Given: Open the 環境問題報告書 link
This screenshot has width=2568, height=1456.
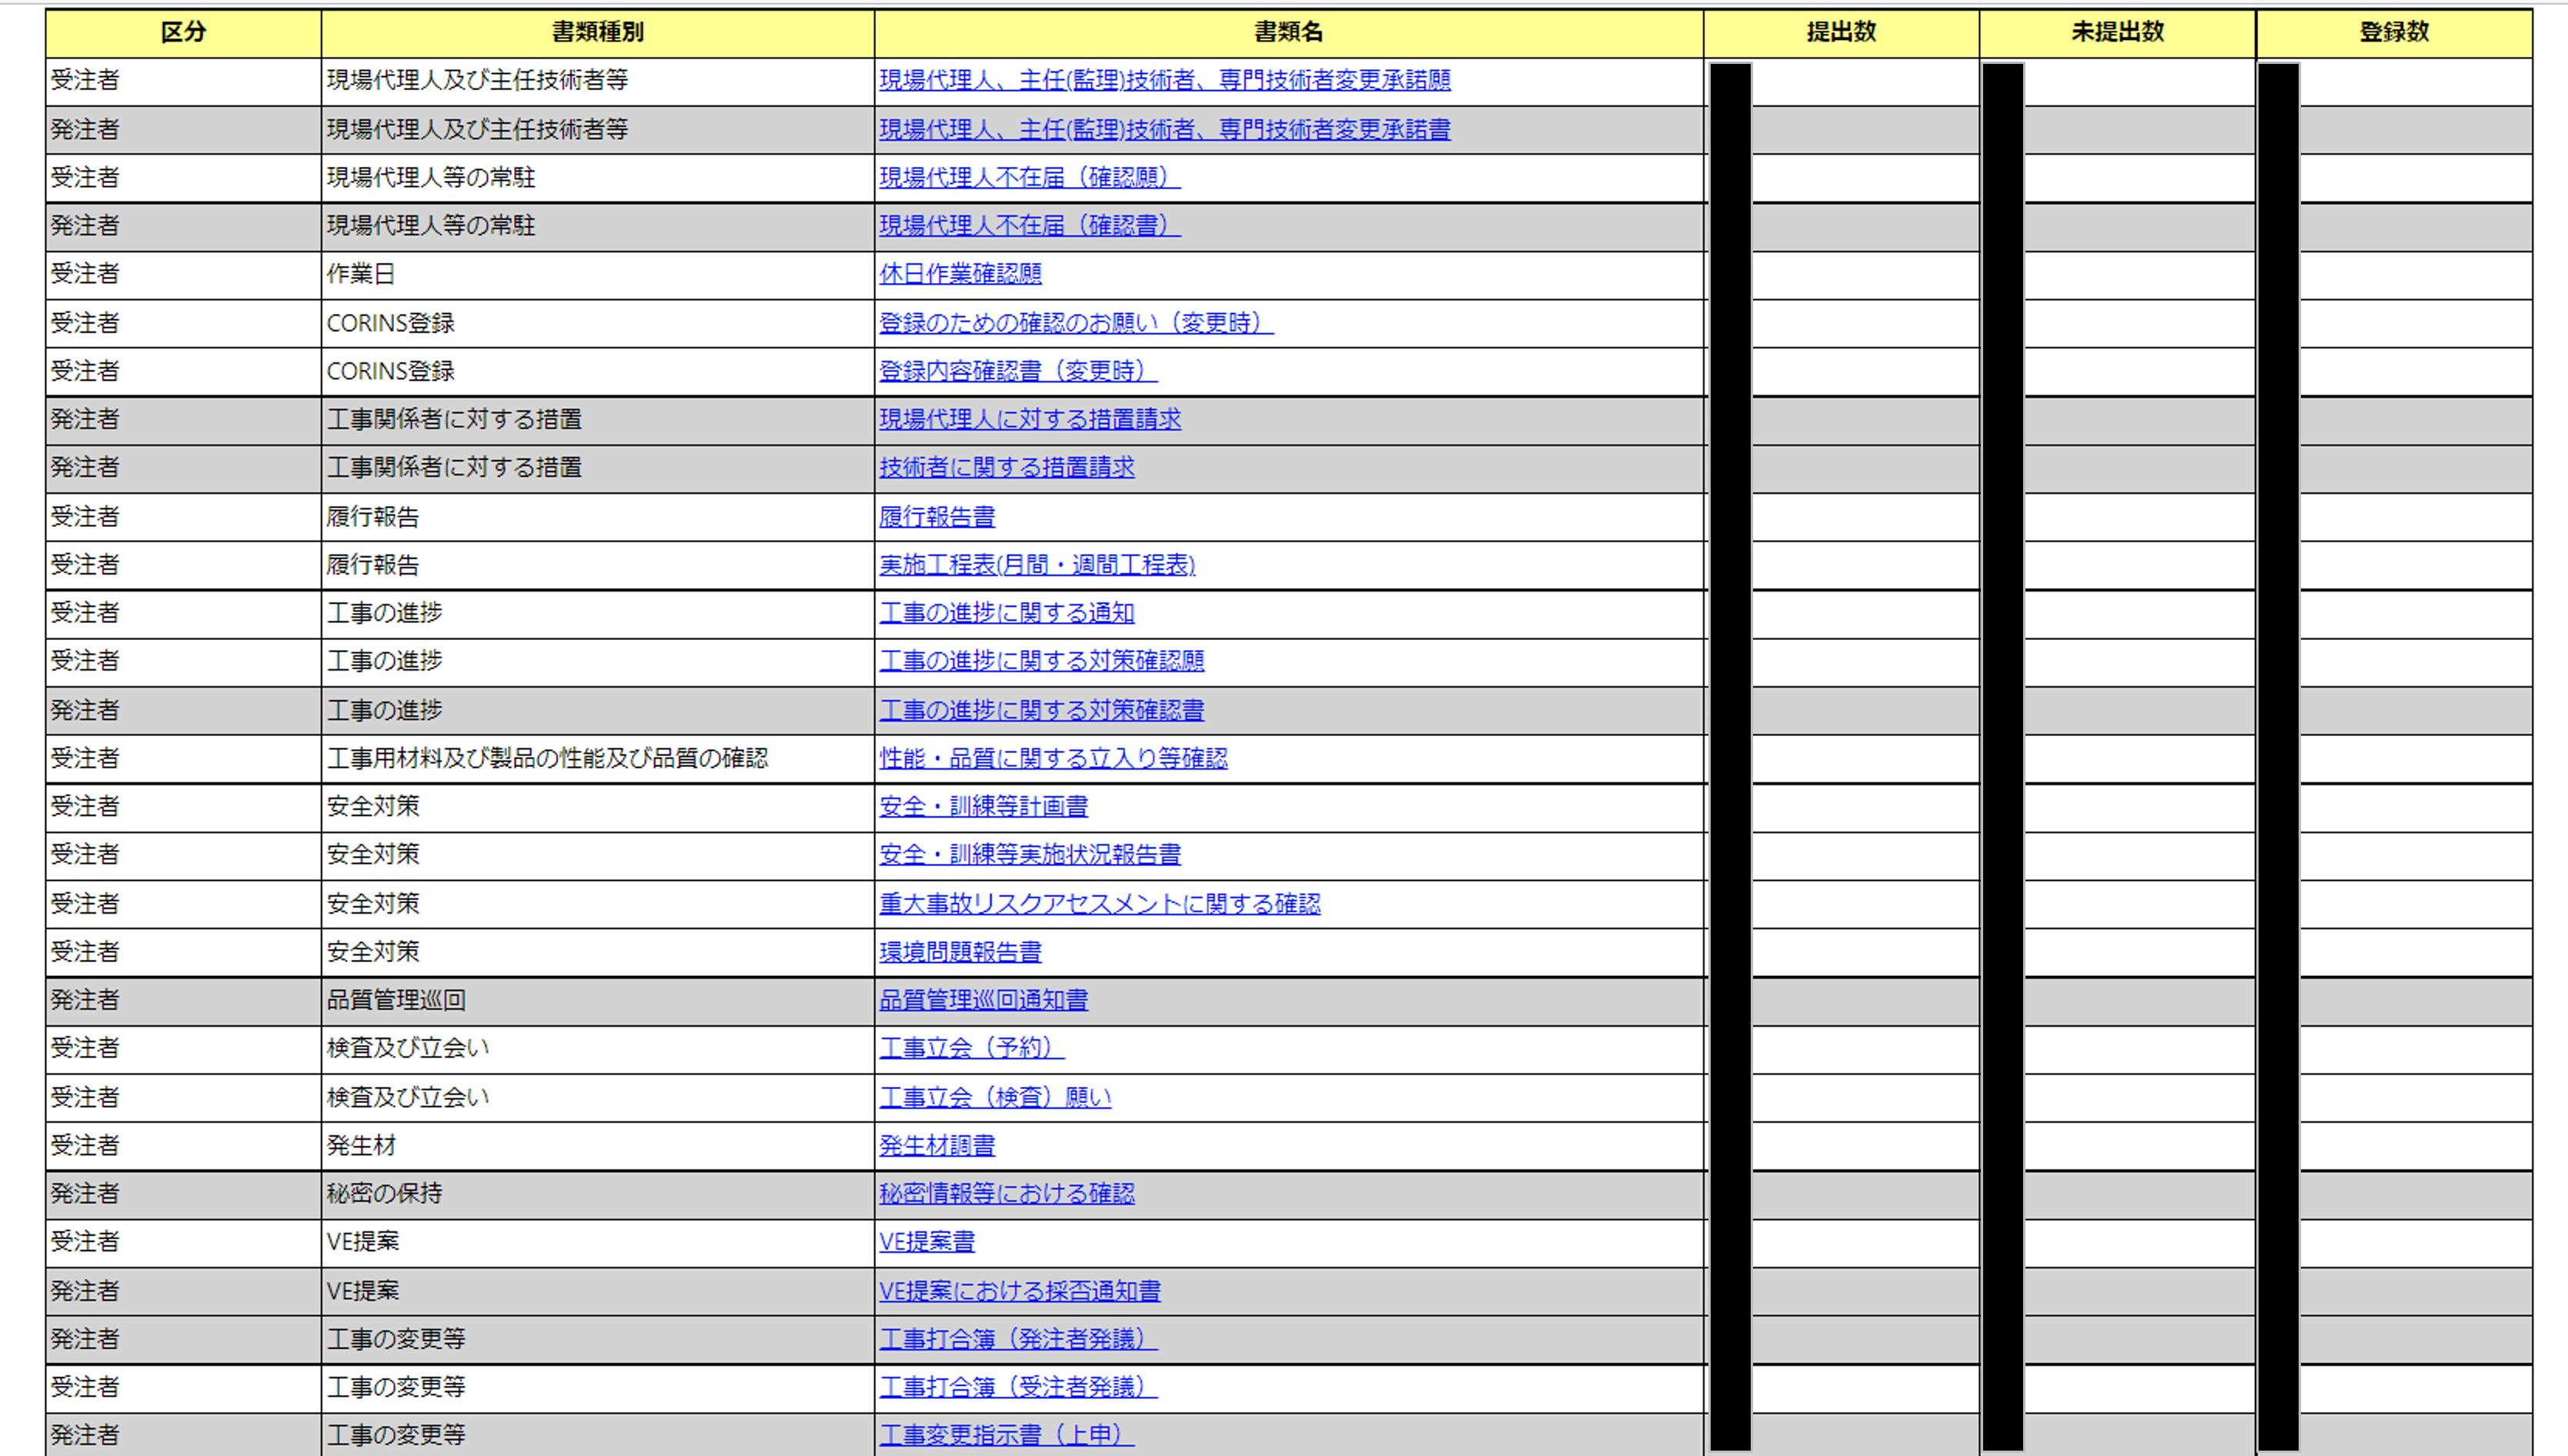Looking at the screenshot, I should [960, 952].
